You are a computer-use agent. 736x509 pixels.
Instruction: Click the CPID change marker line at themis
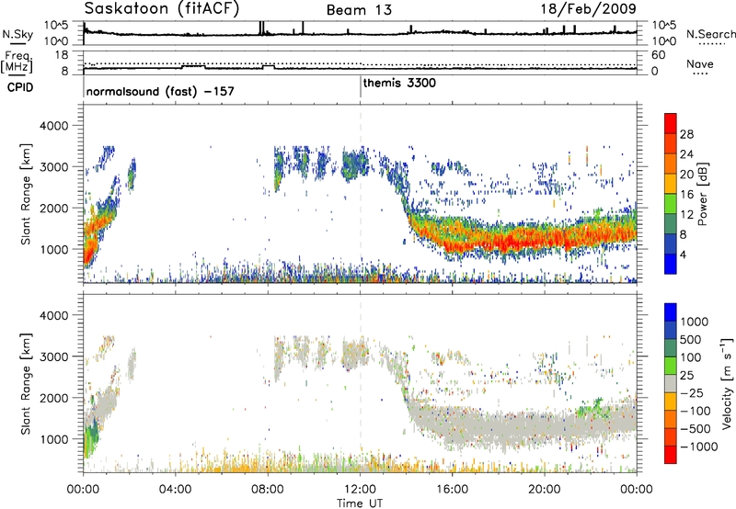coord(361,87)
